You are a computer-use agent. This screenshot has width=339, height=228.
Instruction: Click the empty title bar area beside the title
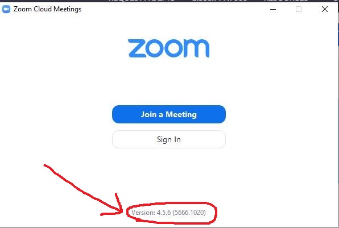pos(173,9)
